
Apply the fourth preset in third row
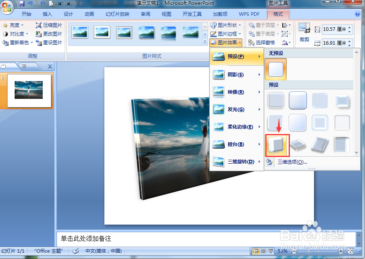coord(342,145)
